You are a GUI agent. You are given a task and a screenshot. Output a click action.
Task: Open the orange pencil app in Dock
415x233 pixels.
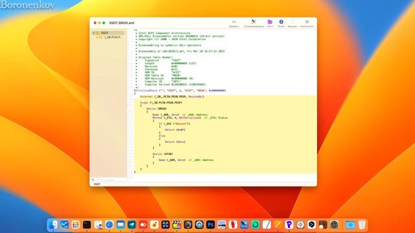coord(278,225)
